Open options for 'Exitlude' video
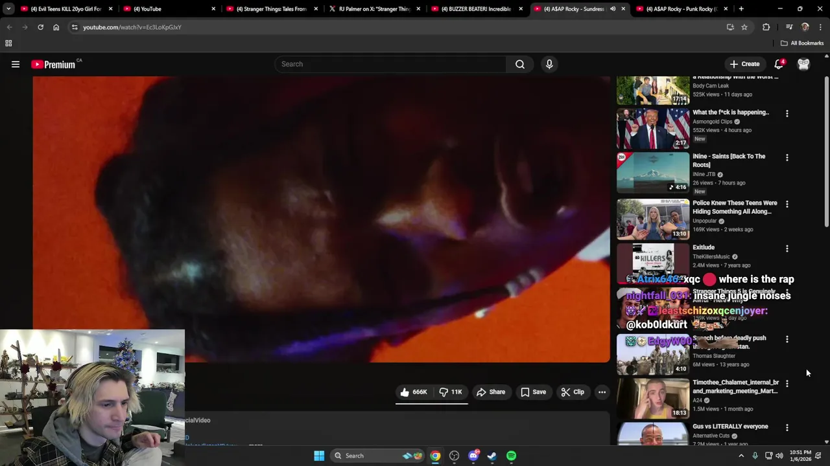Screen dimensions: 830x466 [x=787, y=249]
